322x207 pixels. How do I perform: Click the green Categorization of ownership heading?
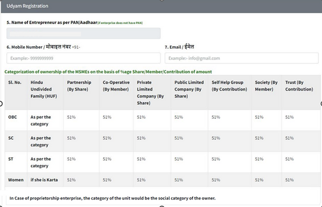pos(108,72)
